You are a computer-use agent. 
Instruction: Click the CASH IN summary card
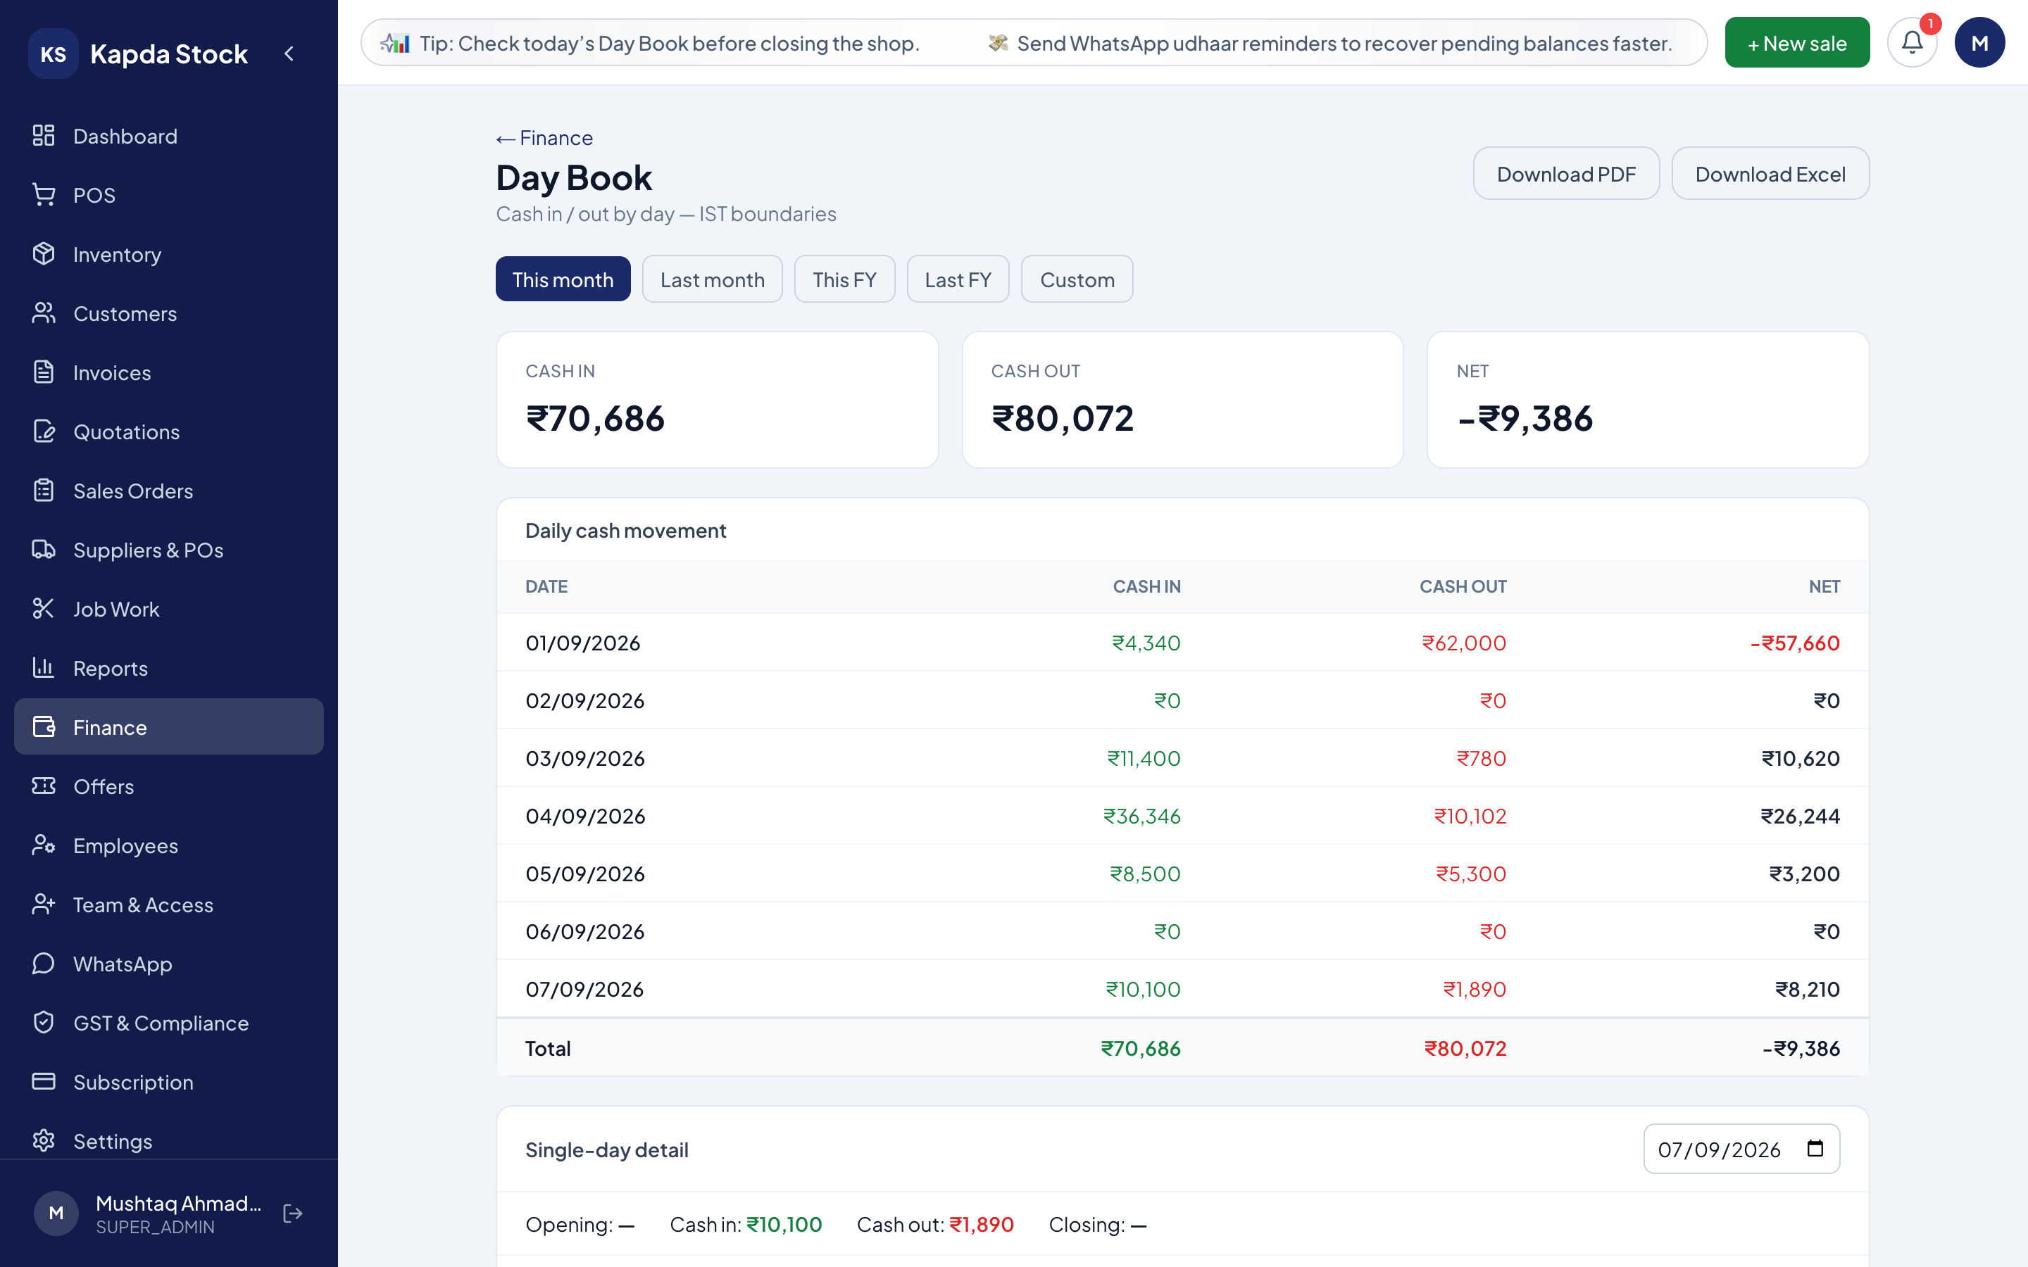click(x=717, y=400)
